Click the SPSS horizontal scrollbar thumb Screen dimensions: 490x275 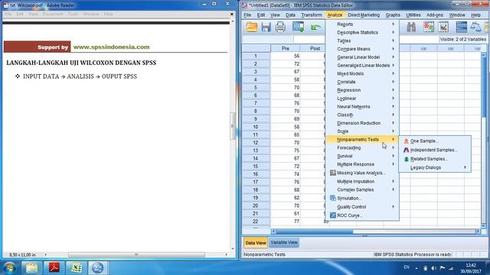(315, 231)
